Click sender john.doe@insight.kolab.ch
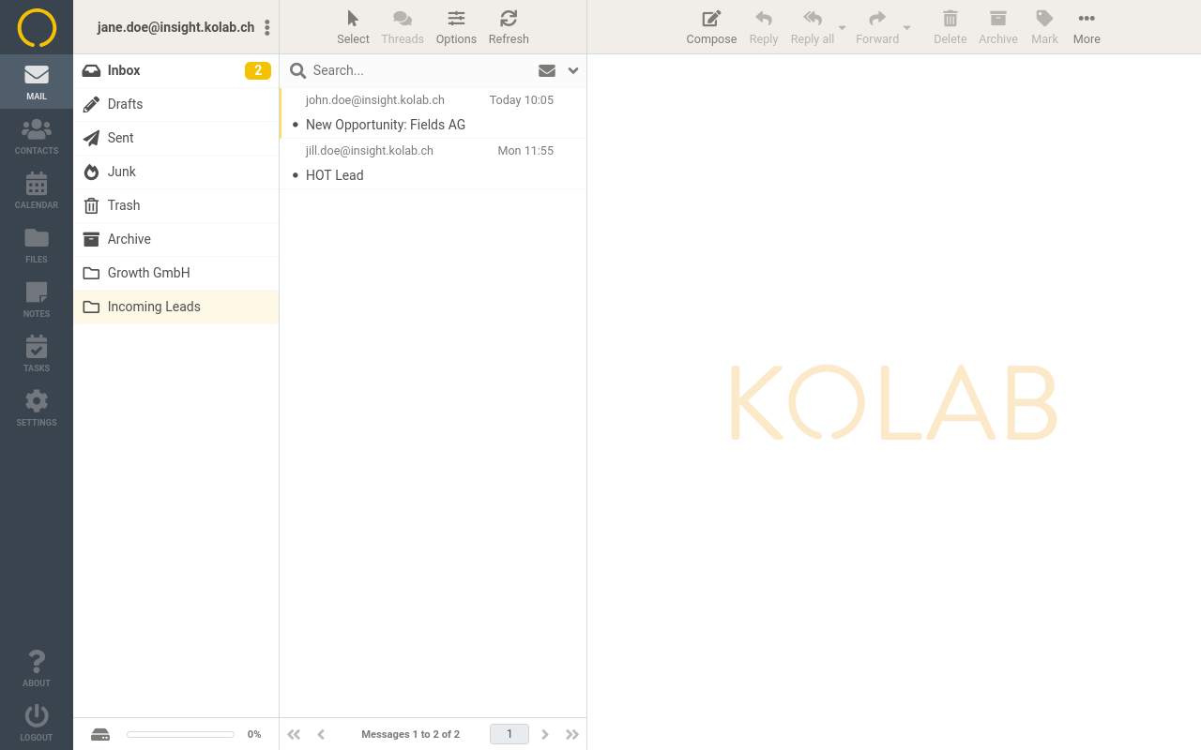Viewport: 1201px width, 750px height. 375,99
